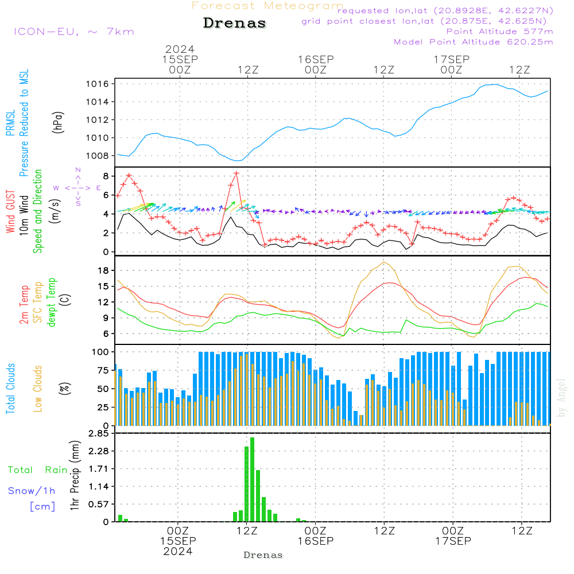The width and height of the screenshot is (574, 574).
Task: Click the 'Forecast Meteogram' heading text
Action: [x=267, y=6]
